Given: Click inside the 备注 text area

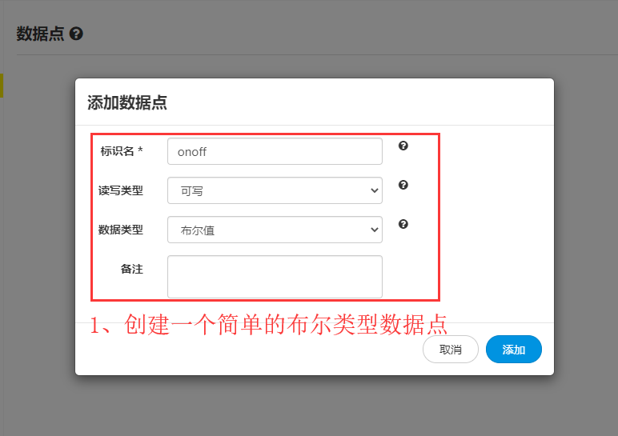Looking at the screenshot, I should click(275, 276).
